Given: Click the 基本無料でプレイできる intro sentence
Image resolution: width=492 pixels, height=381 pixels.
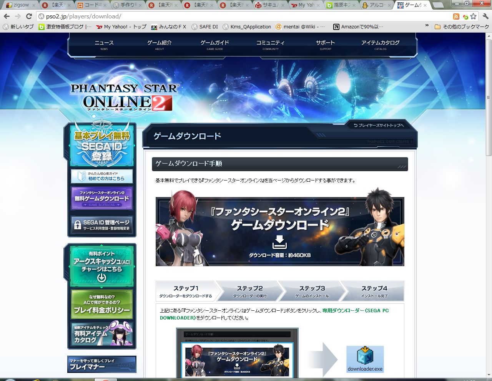Looking at the screenshot, I should (256, 180).
